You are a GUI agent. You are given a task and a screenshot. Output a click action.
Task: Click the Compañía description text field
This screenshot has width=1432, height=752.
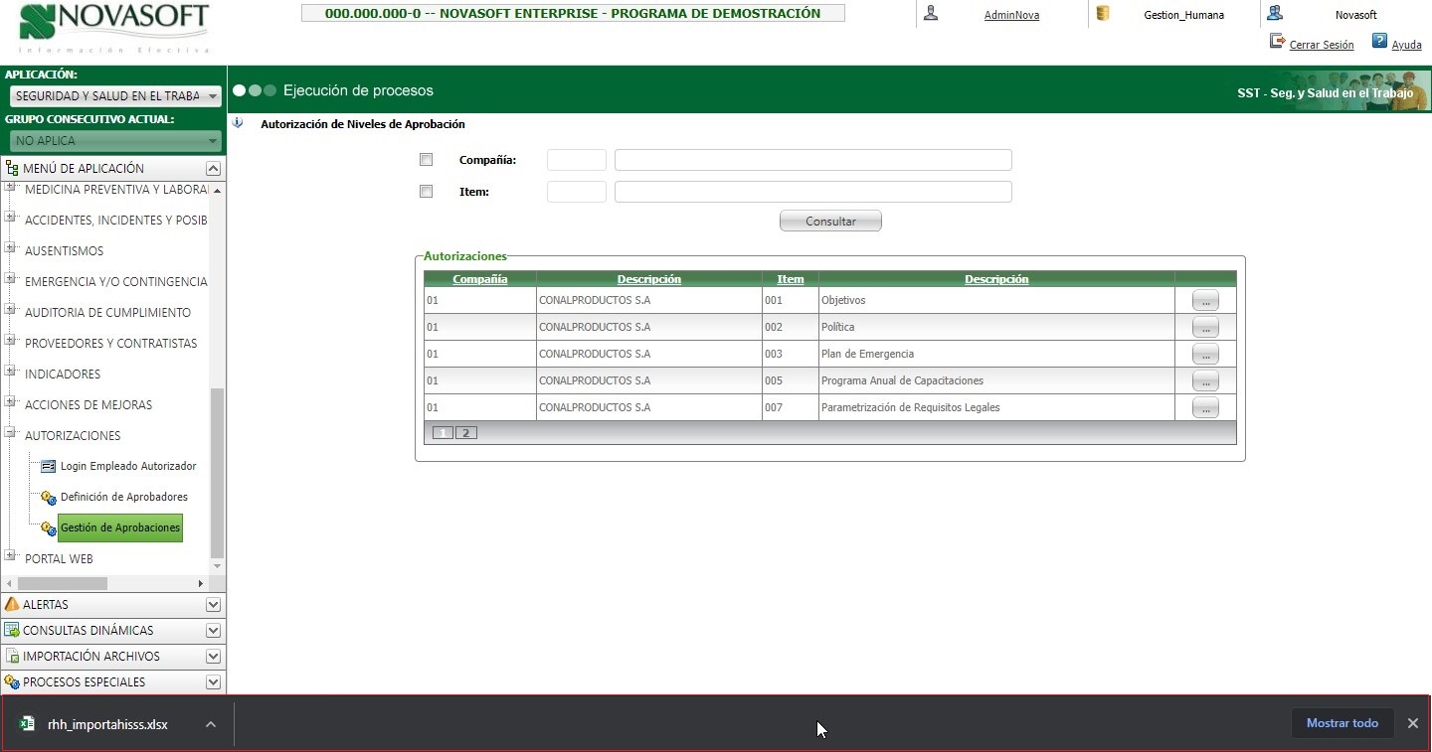click(x=812, y=160)
